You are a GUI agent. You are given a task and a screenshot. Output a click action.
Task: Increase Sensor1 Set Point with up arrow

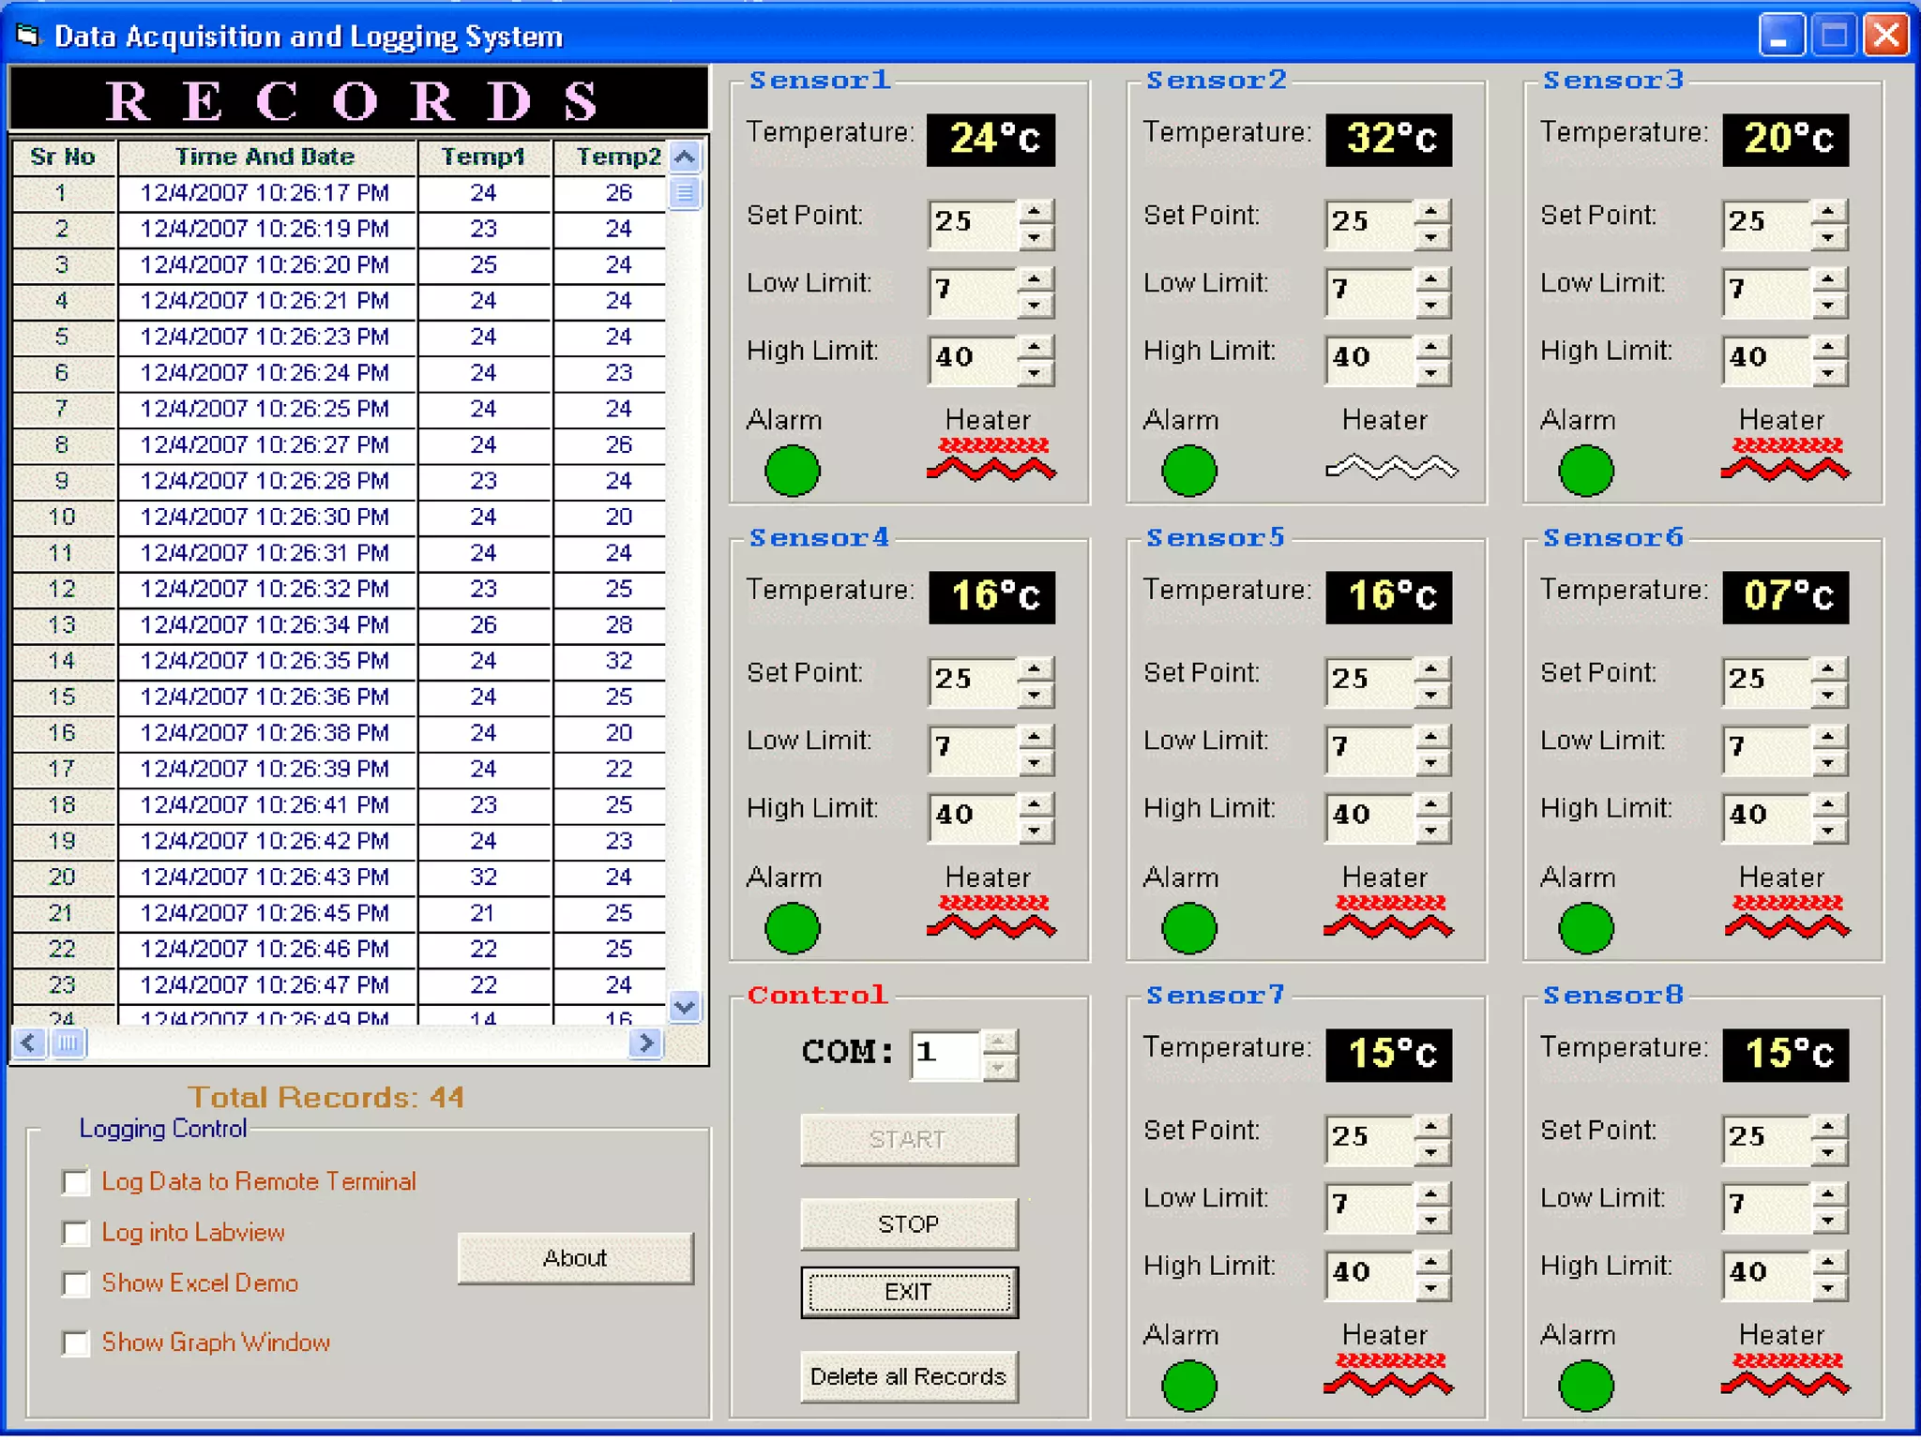pos(1034,211)
